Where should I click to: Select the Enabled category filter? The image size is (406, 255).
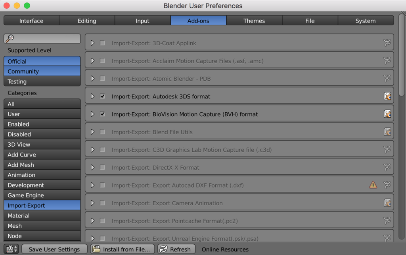click(42, 124)
